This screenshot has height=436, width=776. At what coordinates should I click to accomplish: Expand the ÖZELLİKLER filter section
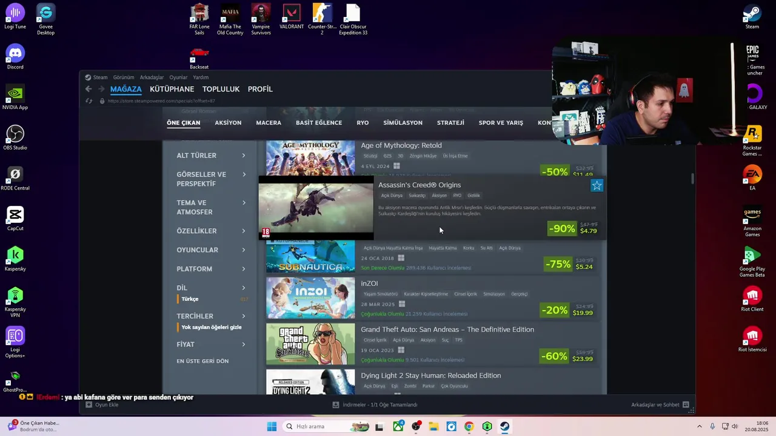coord(211,231)
